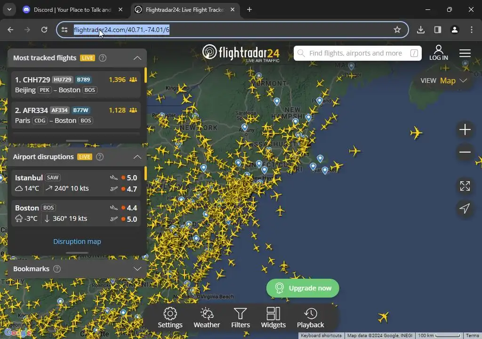View site information icon in address bar
The width and height of the screenshot is (482, 339).
click(64, 30)
